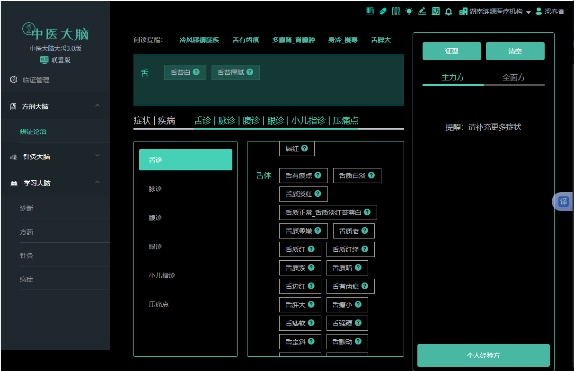Viewport: 574px width, 371px height.
Task: Click the 身冷_畏寒 inquiry hint
Action: tap(343, 40)
